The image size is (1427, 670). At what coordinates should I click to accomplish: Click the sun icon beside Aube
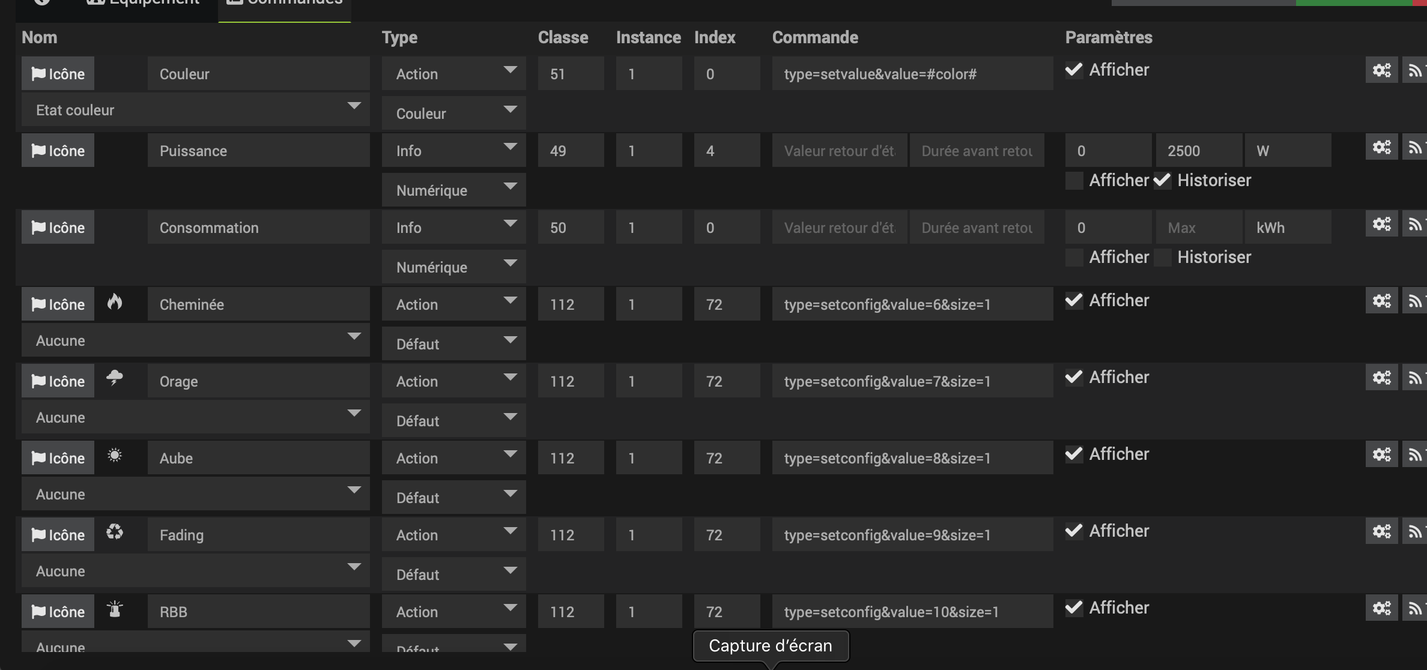[x=115, y=455]
